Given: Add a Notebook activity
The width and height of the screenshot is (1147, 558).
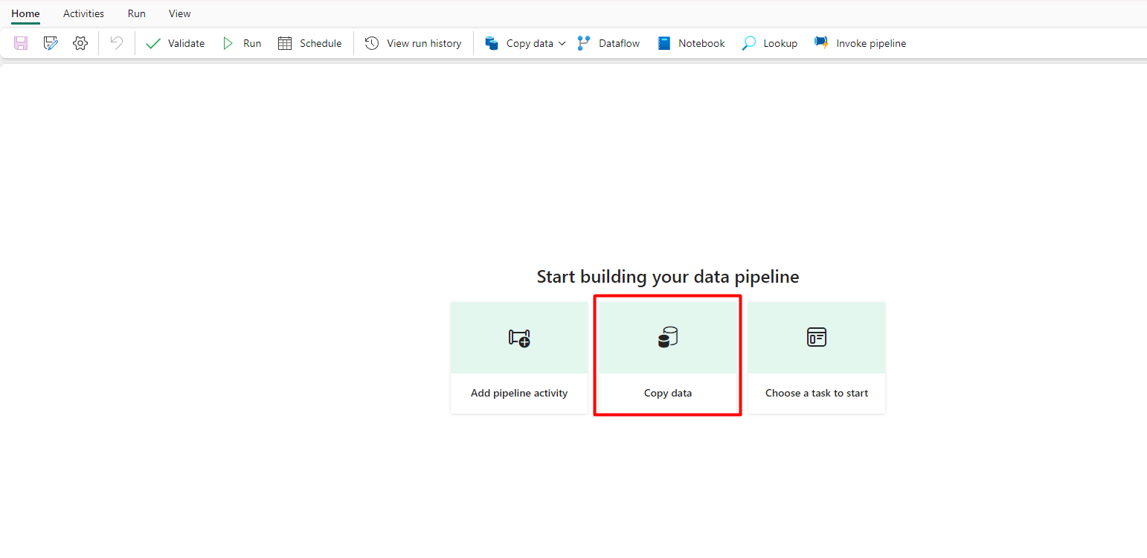Looking at the screenshot, I should [691, 43].
